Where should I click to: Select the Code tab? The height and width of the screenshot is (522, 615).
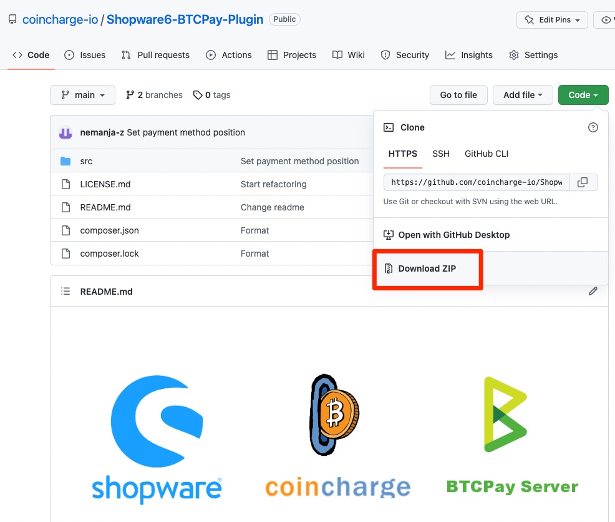tap(31, 55)
